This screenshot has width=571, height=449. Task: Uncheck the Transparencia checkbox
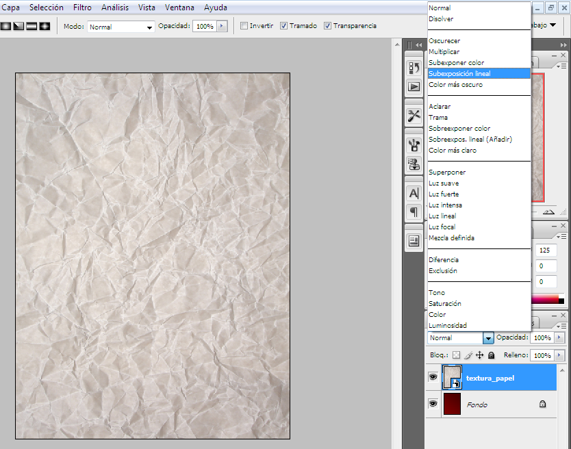(x=327, y=26)
